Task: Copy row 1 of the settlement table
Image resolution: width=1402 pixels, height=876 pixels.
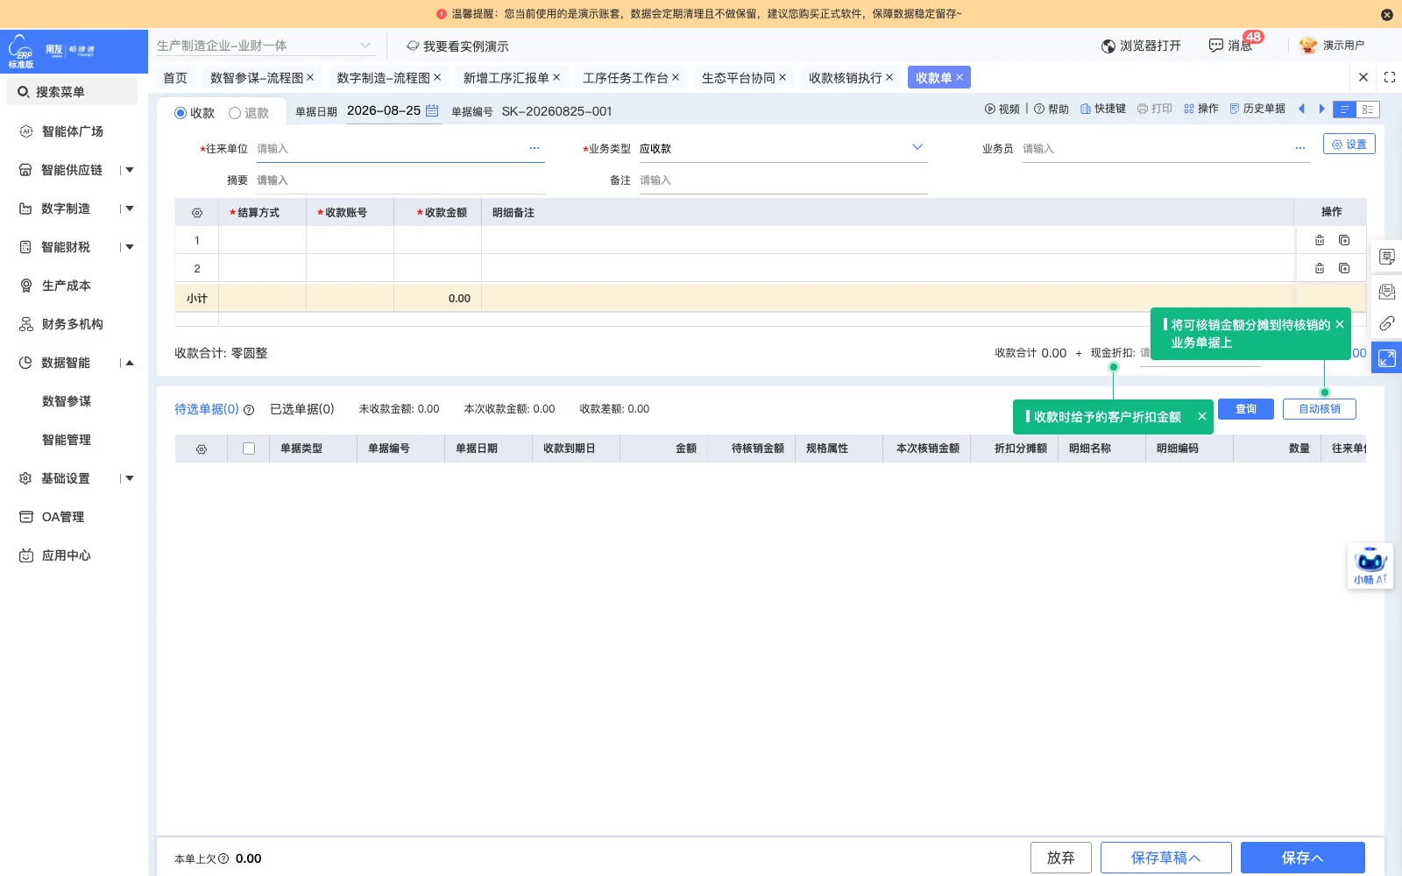Action: [x=1344, y=240]
